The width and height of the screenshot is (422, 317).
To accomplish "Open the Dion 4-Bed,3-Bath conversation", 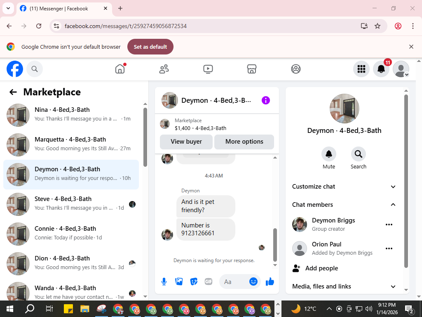I will 71,263.
